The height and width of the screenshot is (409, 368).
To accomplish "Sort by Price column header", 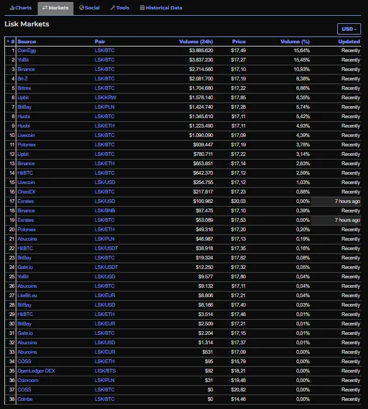I will coord(239,41).
